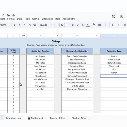Increase font size plus button
The width and height of the screenshot is (127, 127).
point(67,25)
